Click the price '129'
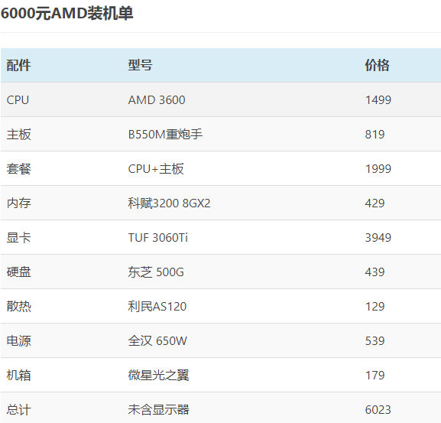This screenshot has height=423, width=441. pyautogui.click(x=375, y=307)
